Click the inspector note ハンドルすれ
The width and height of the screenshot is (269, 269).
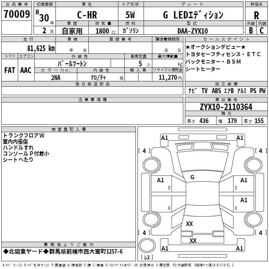pyautogui.click(x=18, y=147)
